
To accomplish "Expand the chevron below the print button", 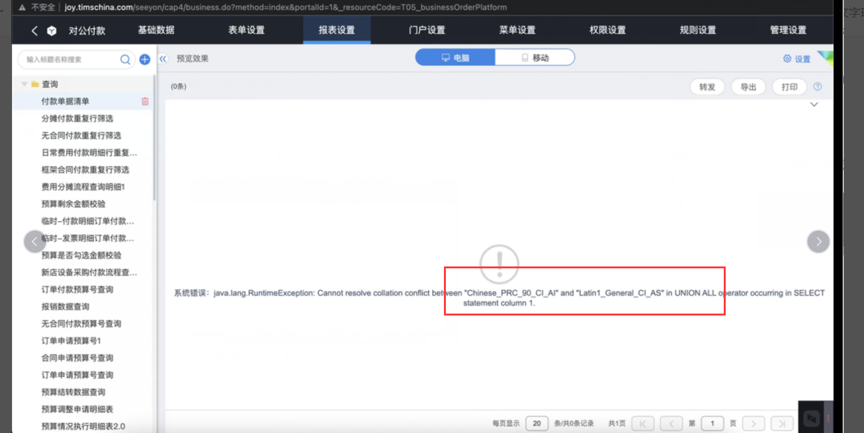I will pyautogui.click(x=814, y=104).
